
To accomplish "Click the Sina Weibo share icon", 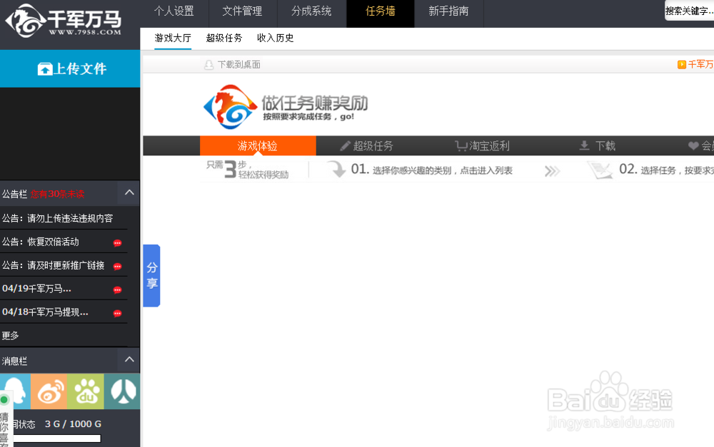I will [x=49, y=391].
